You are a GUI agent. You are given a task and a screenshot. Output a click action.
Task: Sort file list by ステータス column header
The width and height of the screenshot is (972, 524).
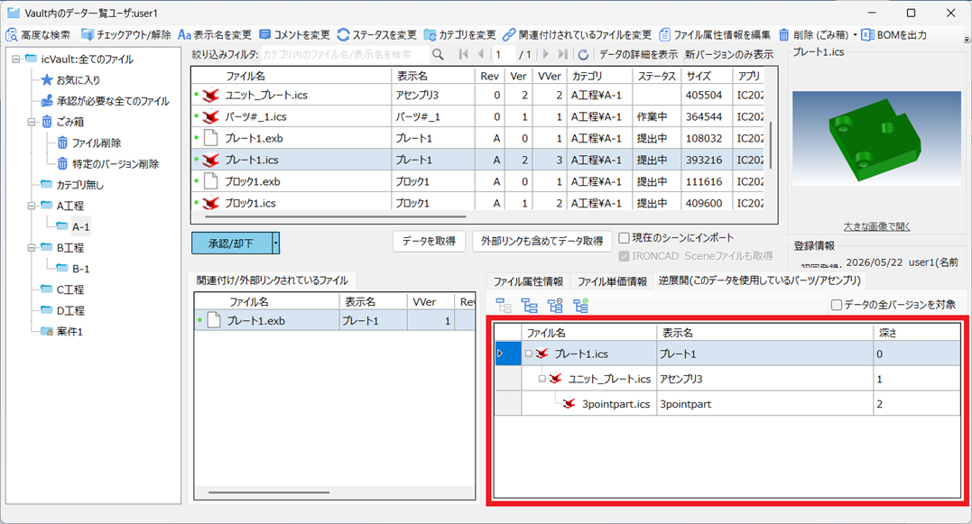(x=656, y=76)
